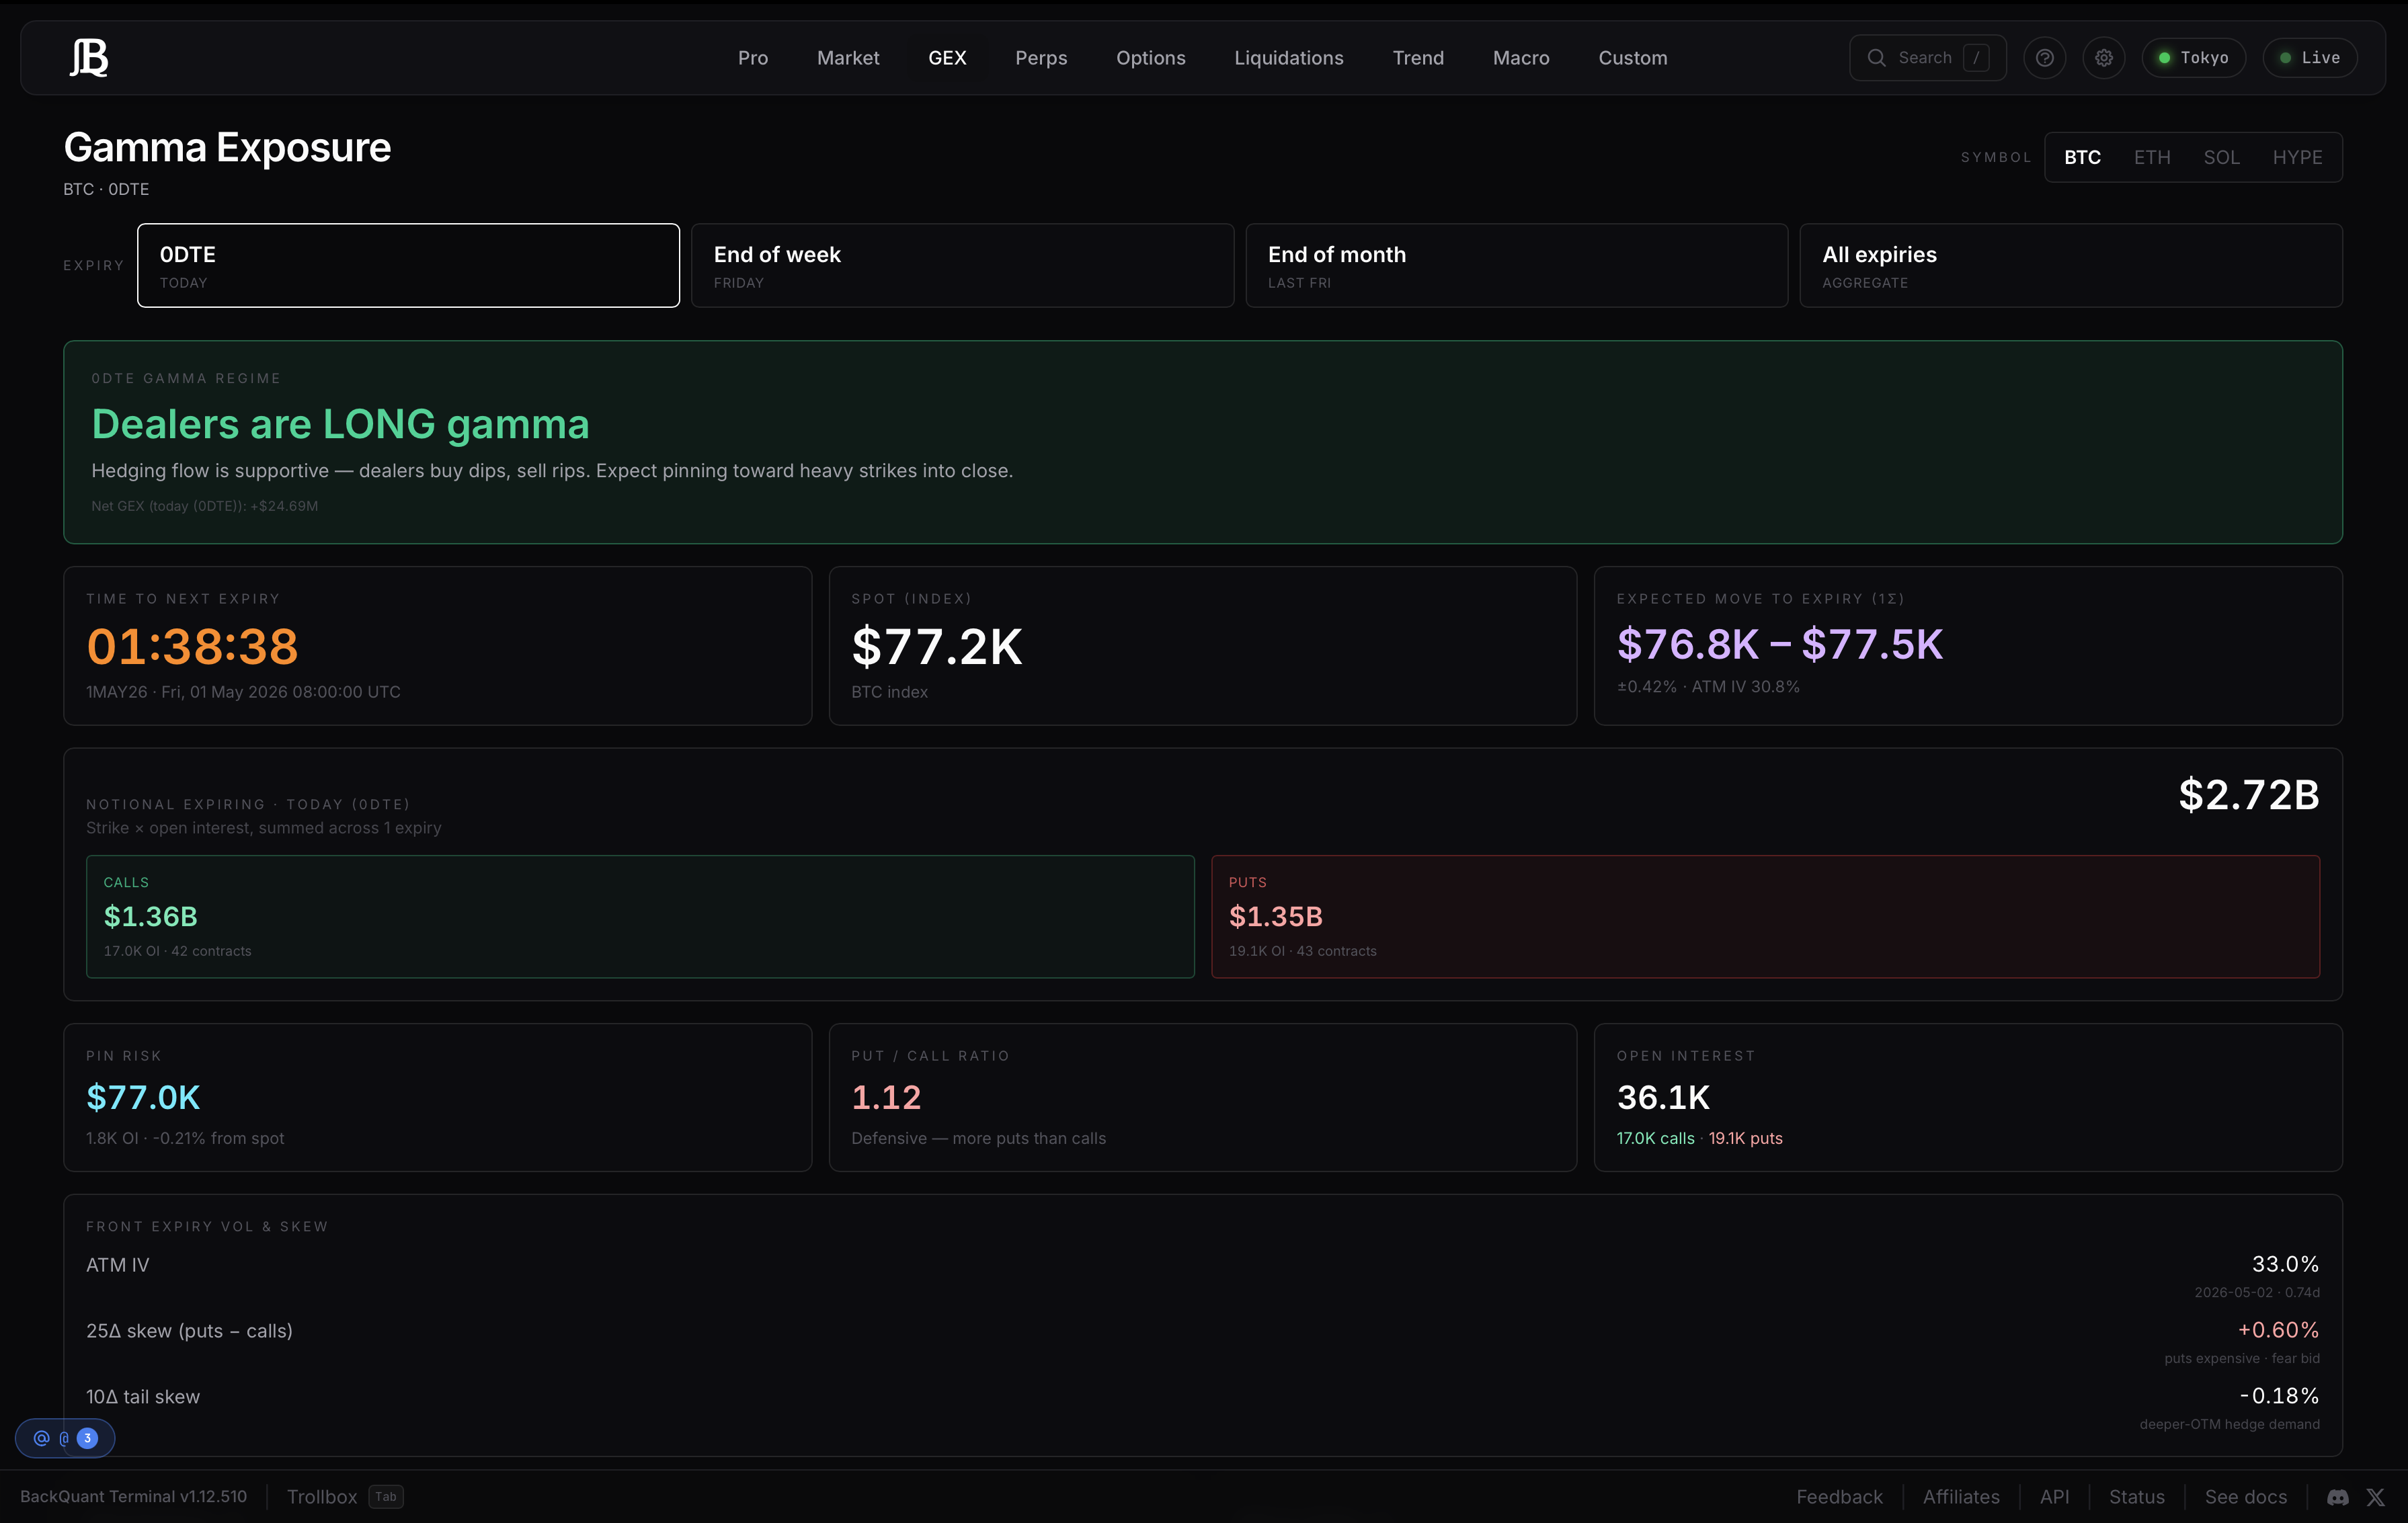
Task: Click the Dealers are LONG gamma banner
Action: pyautogui.click(x=1203, y=442)
